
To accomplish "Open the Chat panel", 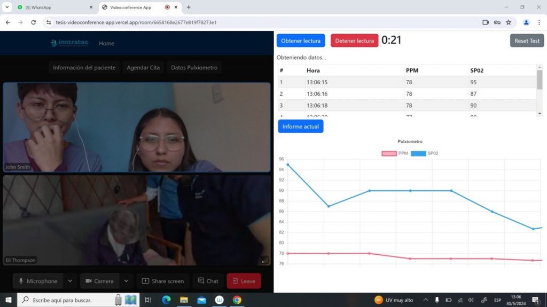I will (208, 281).
